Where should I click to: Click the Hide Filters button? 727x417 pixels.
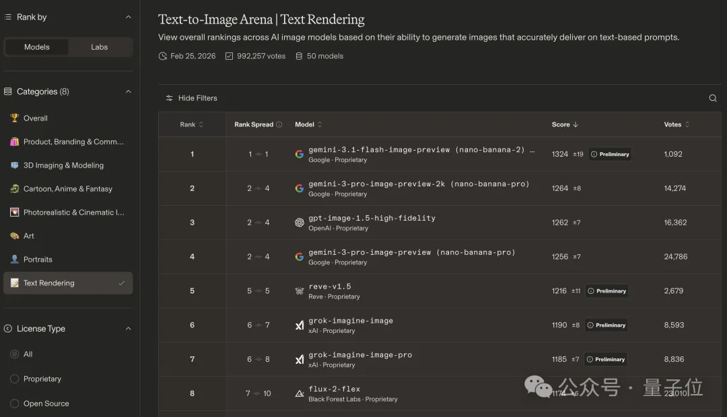pos(191,98)
